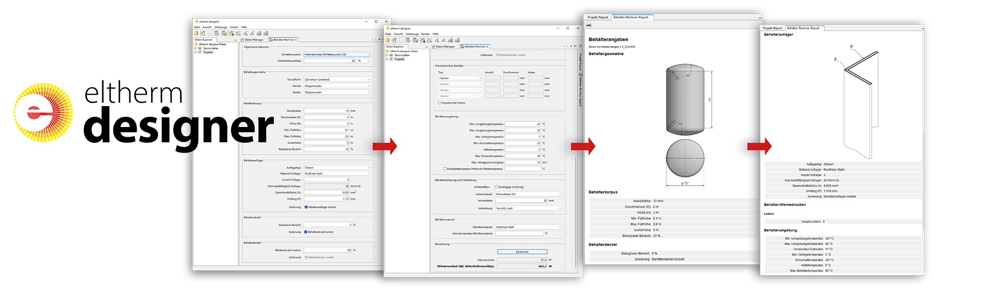Click the Behälterangaben heading in the report
The width and height of the screenshot is (986, 295).
tap(608, 39)
